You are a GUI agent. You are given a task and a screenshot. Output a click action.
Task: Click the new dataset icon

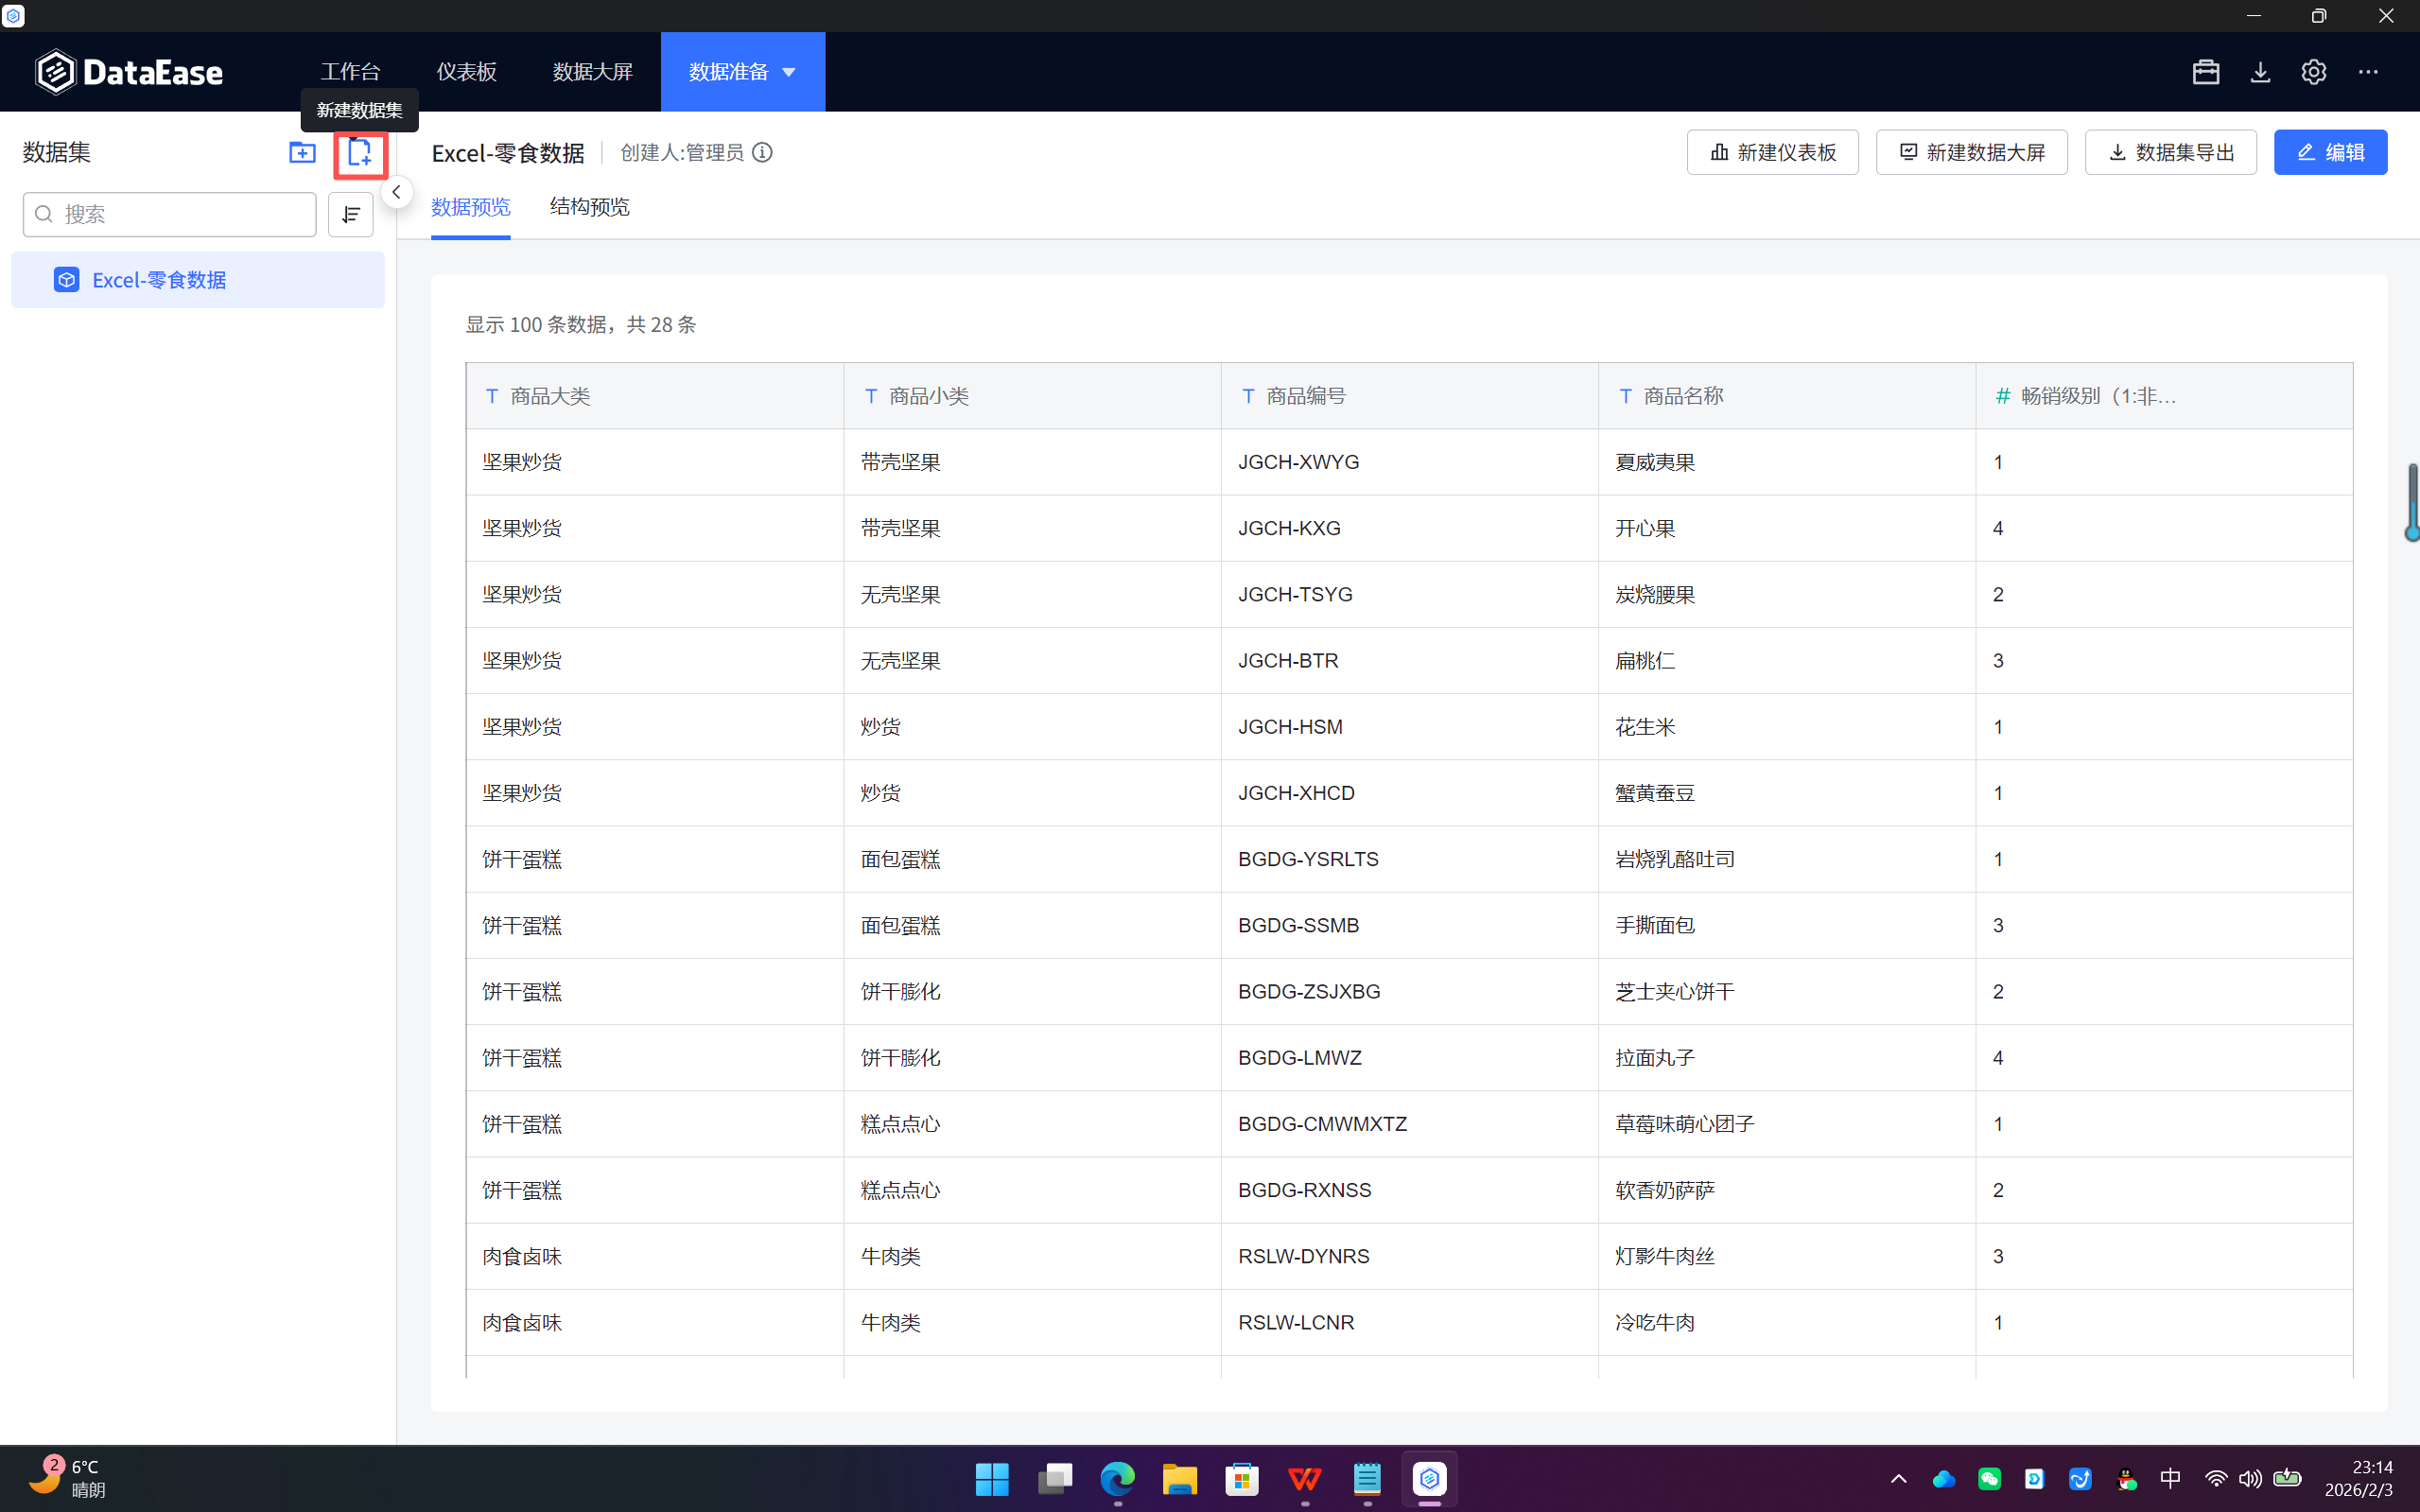point(360,153)
